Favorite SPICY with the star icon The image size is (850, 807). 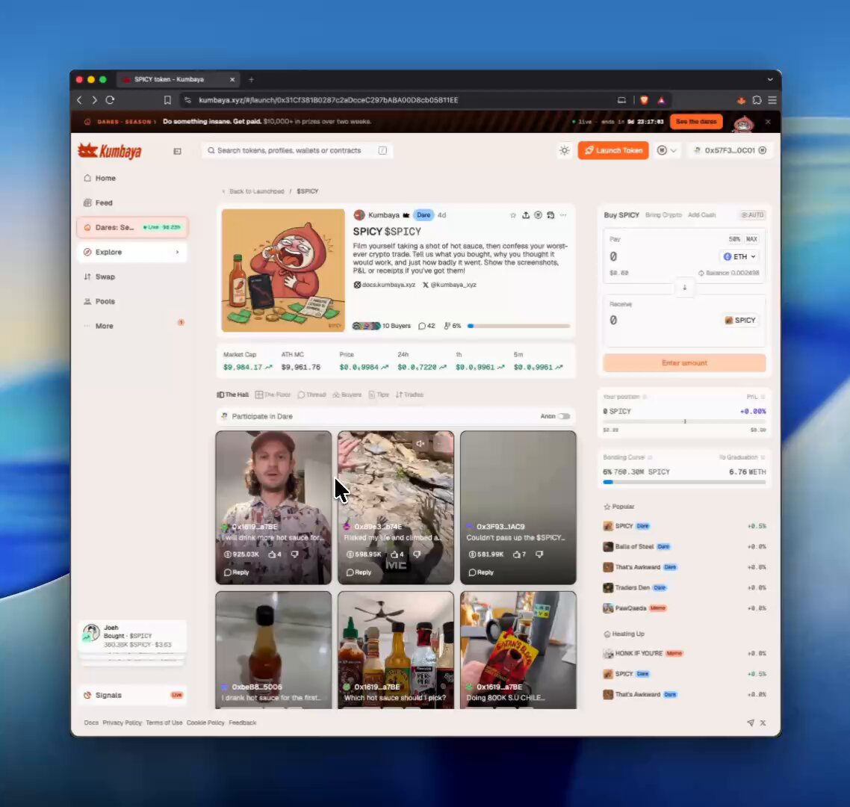click(x=513, y=215)
